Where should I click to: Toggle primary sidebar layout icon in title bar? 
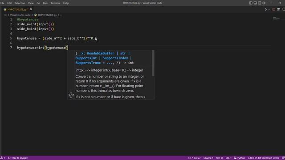[x=251, y=3]
